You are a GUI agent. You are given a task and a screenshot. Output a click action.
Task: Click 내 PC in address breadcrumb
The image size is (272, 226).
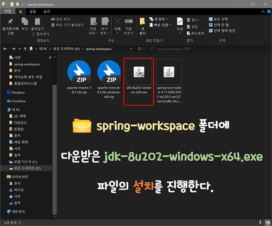[43, 49]
